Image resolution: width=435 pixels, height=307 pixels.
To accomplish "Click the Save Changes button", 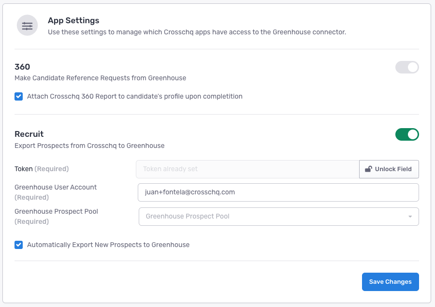I will click(x=391, y=282).
